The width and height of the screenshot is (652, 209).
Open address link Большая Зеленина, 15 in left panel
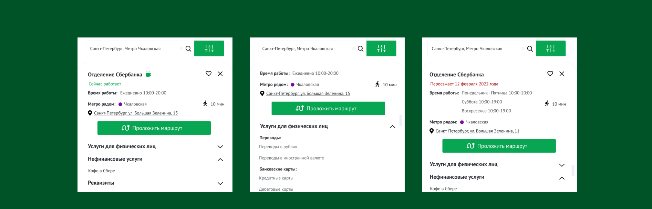coord(136,113)
